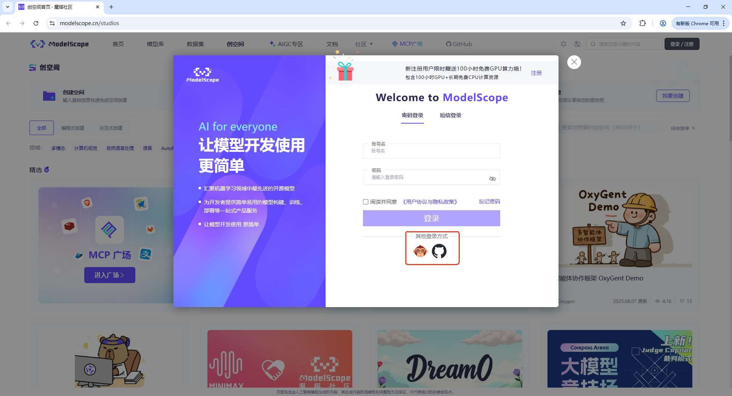
Task: Open 文档 in navigation bar
Action: click(332, 44)
